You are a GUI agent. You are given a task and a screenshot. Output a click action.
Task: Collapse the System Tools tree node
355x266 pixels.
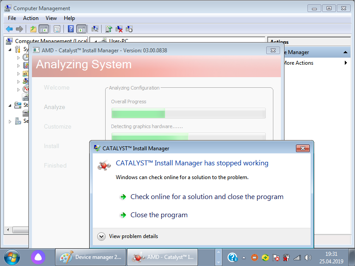pyautogui.click(x=10, y=50)
